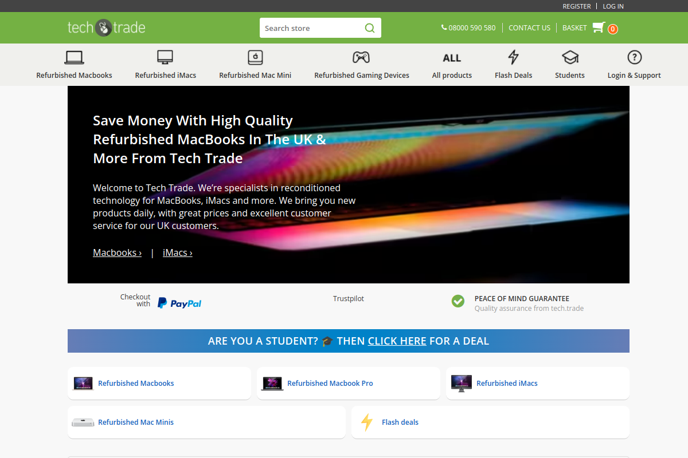Click the Refurbished Macbook Pro card thumbnail

[x=272, y=384]
